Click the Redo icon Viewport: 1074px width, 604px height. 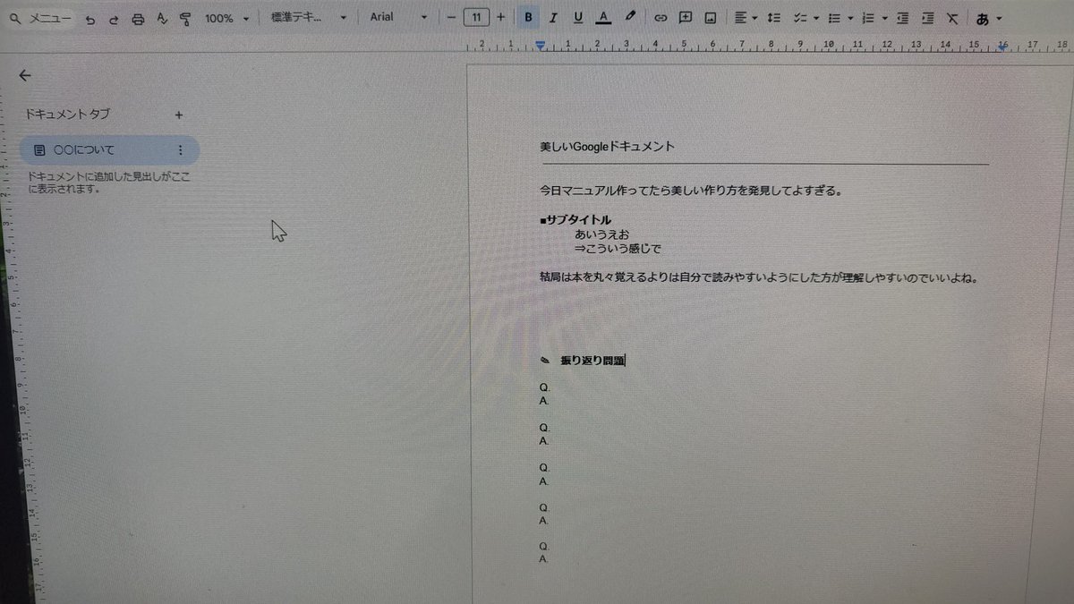[x=115, y=17]
